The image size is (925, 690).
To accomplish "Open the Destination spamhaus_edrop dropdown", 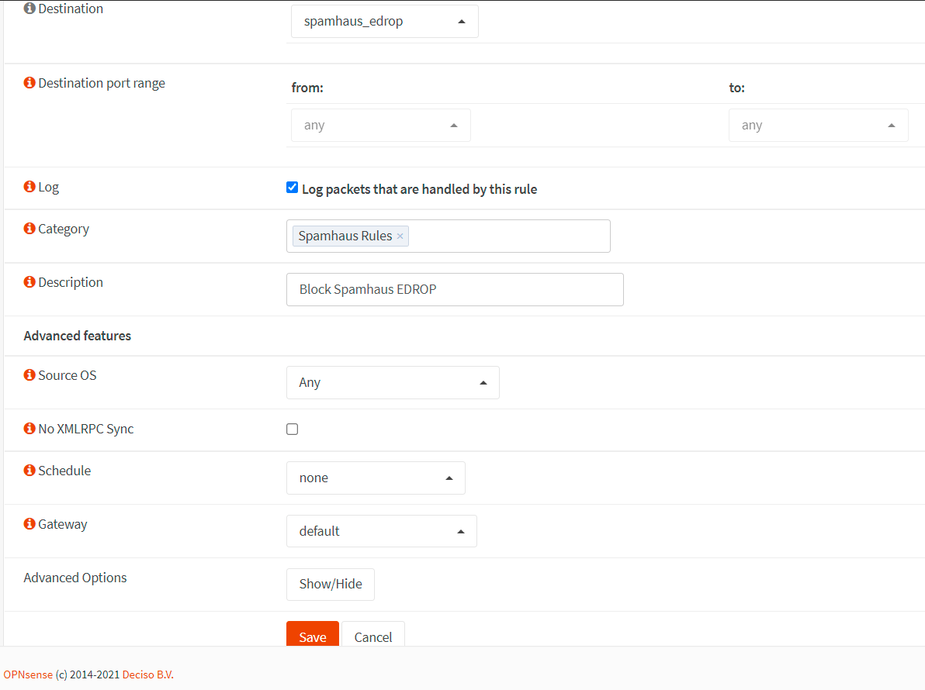I will tap(384, 22).
